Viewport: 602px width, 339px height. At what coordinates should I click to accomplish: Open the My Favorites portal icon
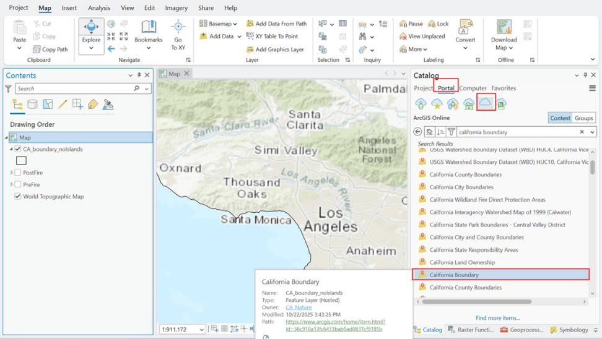[437, 103]
